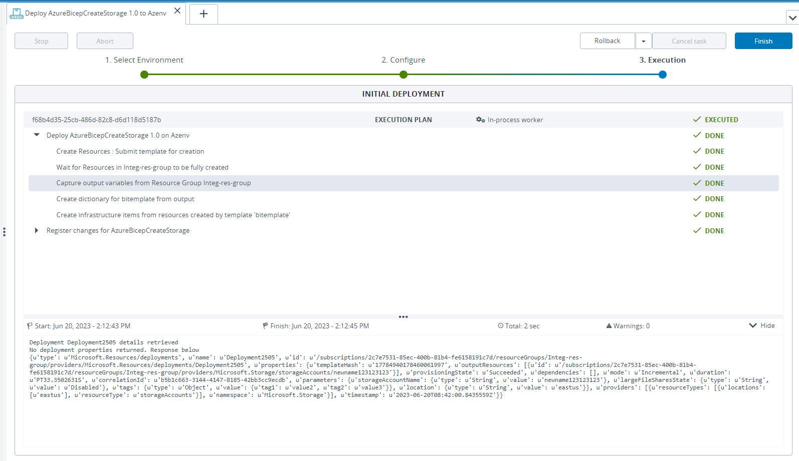Screen dimensions: 799x461
Task: Click the Finish Jun 20 2023 timestamp
Action: [x=320, y=326]
